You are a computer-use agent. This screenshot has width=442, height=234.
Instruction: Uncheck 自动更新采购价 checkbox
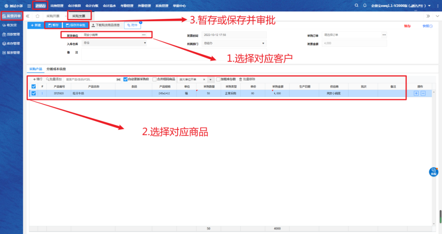coord(126,79)
